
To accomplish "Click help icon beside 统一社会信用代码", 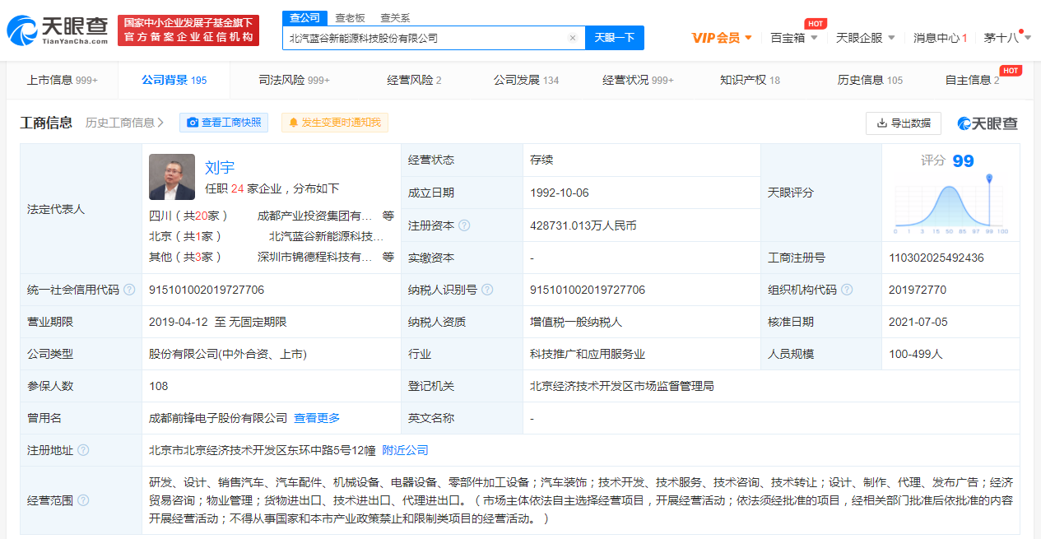I will point(129,290).
